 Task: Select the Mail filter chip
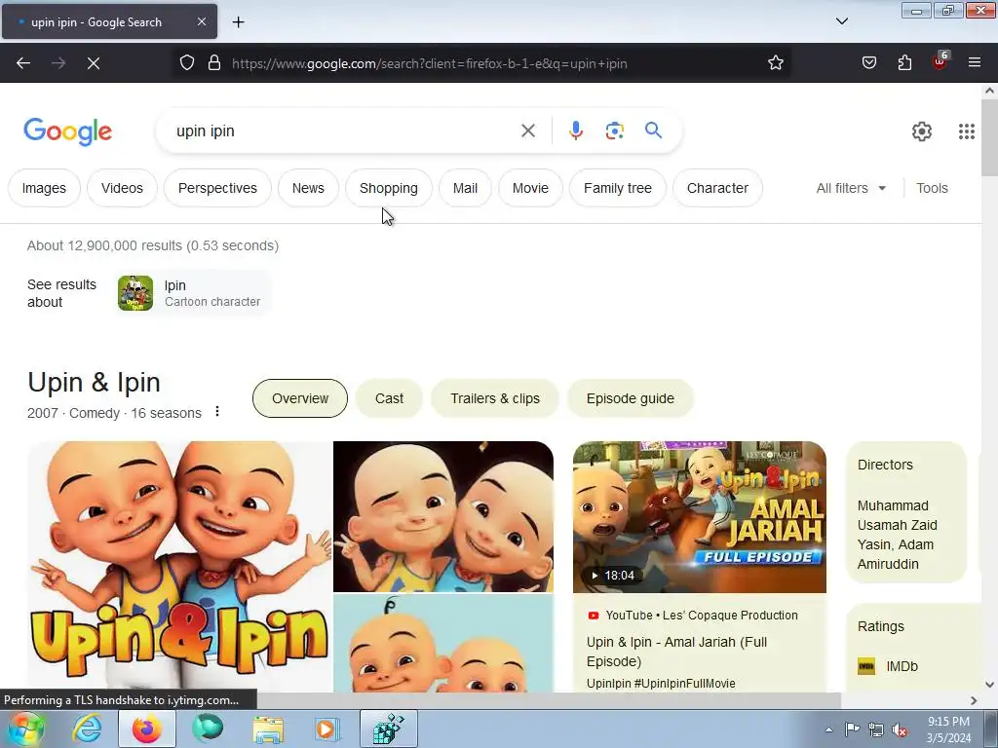point(465,188)
